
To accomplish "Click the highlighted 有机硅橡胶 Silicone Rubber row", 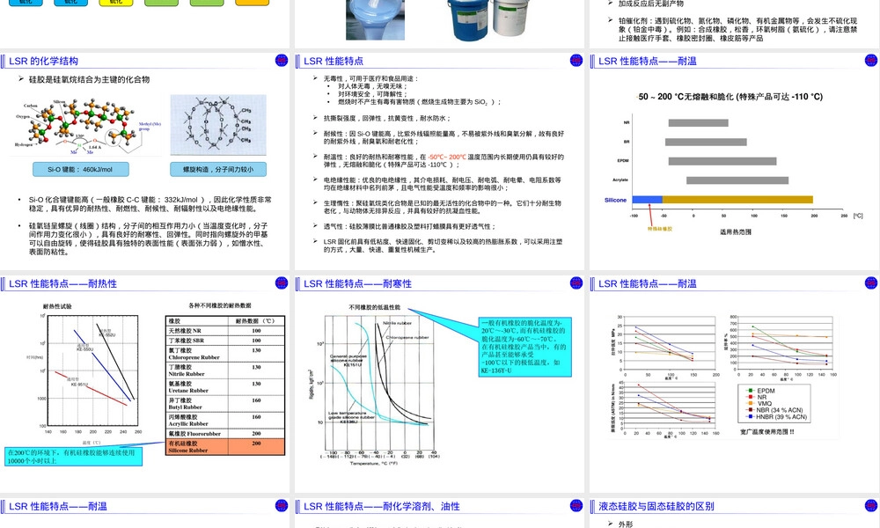I will coord(225,447).
